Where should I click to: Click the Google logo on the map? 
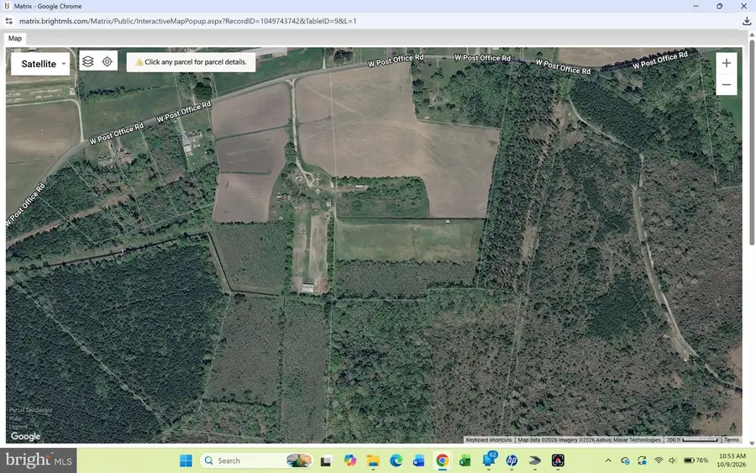click(x=25, y=436)
